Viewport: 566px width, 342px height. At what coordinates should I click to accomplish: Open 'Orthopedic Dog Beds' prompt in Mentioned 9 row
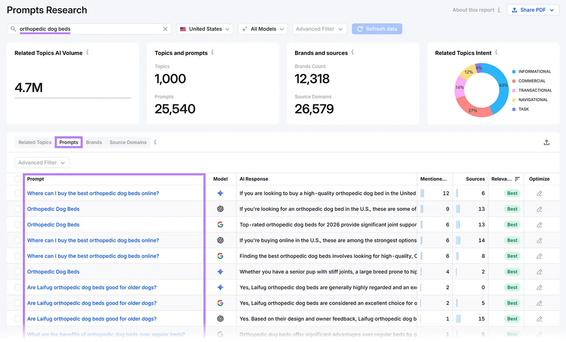click(53, 209)
